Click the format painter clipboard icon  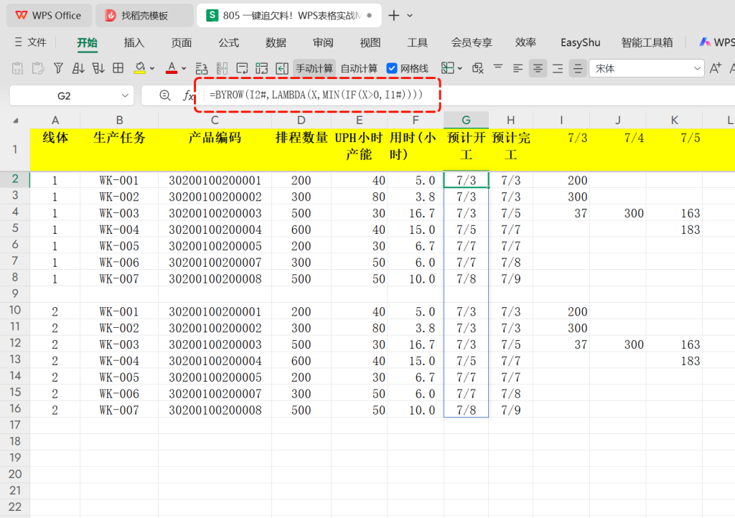38,68
